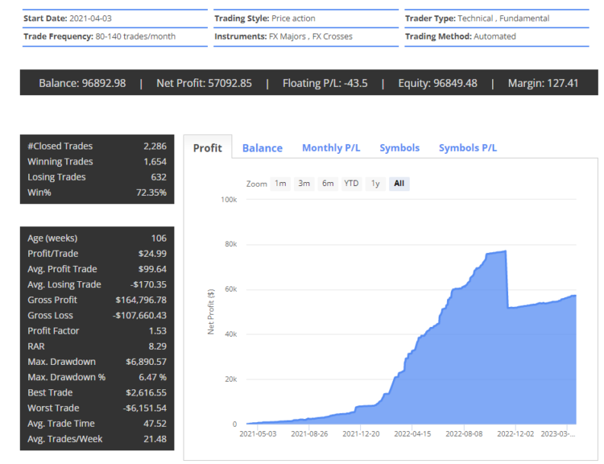Image resolution: width=604 pixels, height=464 pixels.
Task: Click the Net Profit ($) axis title
Action: pos(211,312)
